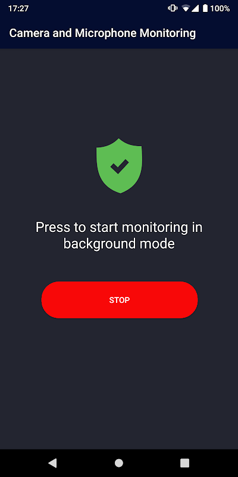Tap the green shield protection icon
This screenshot has height=477, width=238.
coord(120,166)
